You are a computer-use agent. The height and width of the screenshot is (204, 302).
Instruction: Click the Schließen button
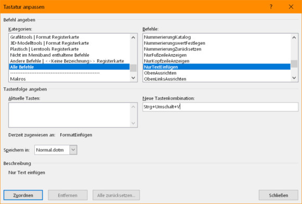279,195
